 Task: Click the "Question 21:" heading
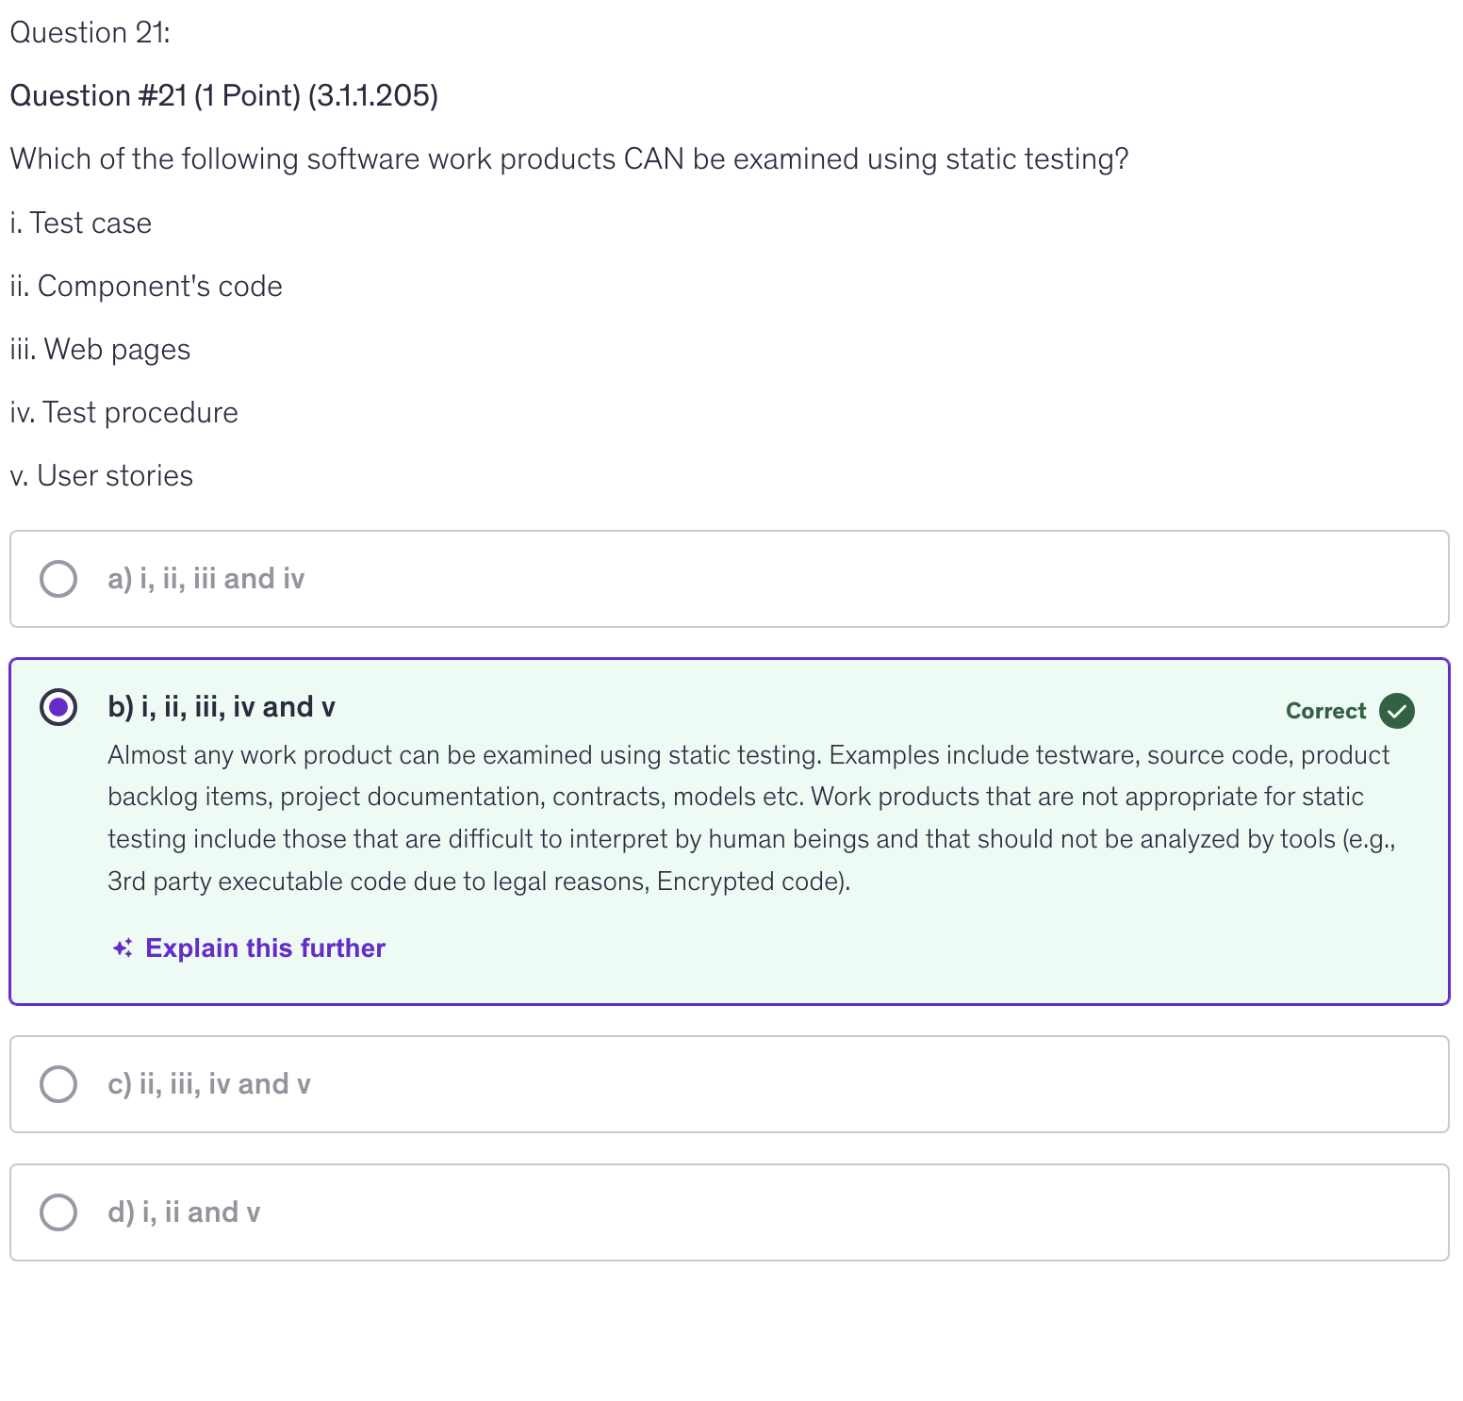(x=90, y=33)
